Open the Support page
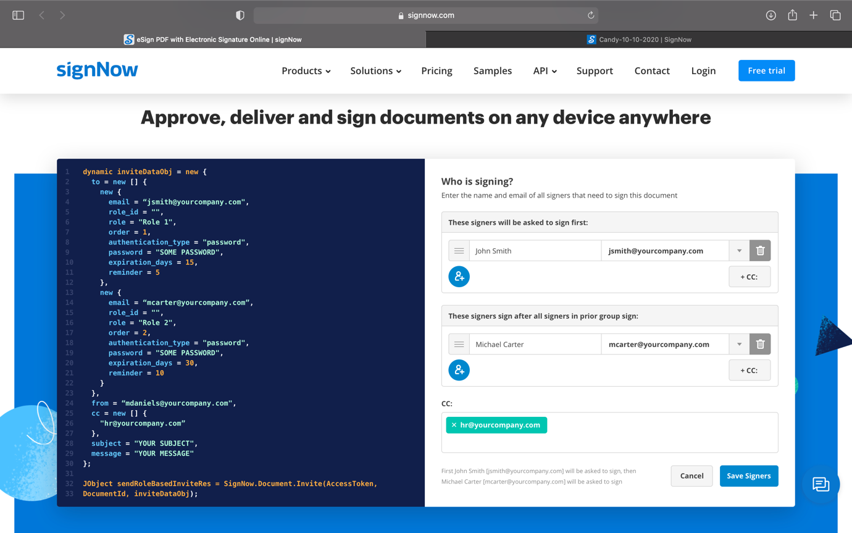The width and height of the screenshot is (852, 533). [595, 71]
